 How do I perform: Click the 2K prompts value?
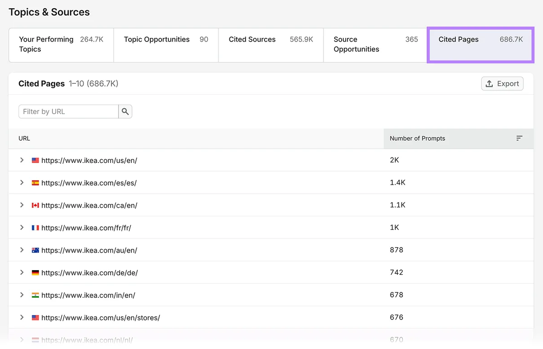tap(395, 160)
